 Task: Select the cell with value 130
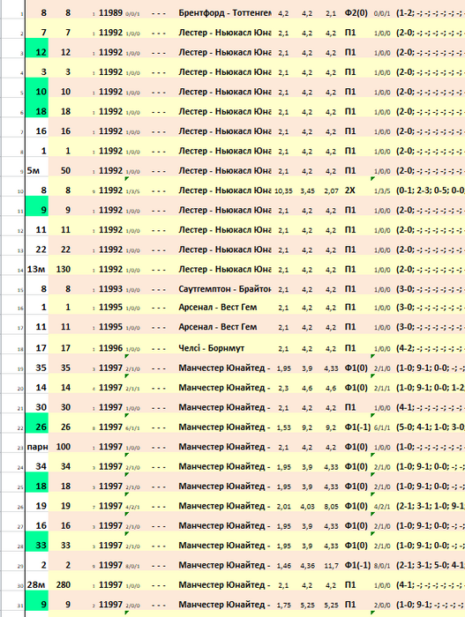click(63, 269)
